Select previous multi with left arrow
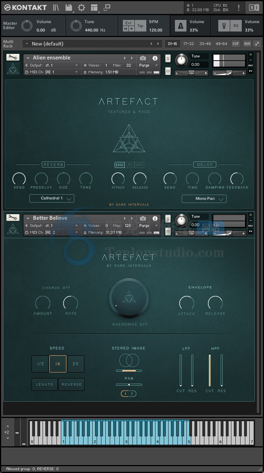This screenshot has width=264, height=473. 151,44
